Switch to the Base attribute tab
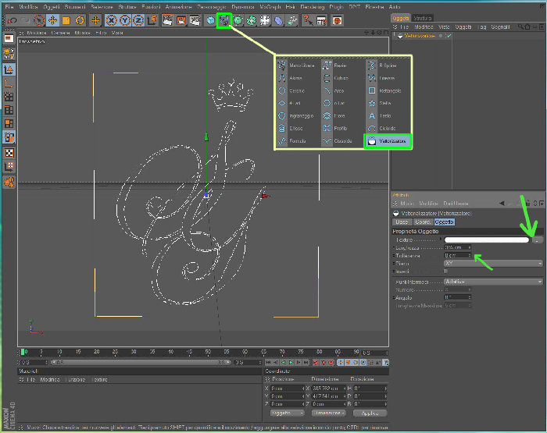Image resolution: width=547 pixels, height=433 pixels. click(402, 222)
